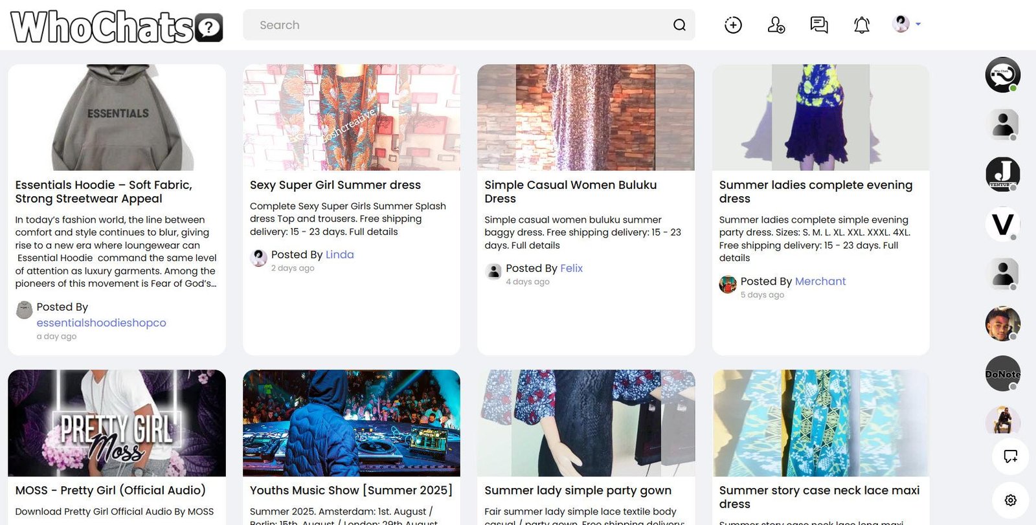The width and height of the screenshot is (1036, 525).
Task: Visit essentialshoodieshopco profile link
Action: (x=102, y=322)
